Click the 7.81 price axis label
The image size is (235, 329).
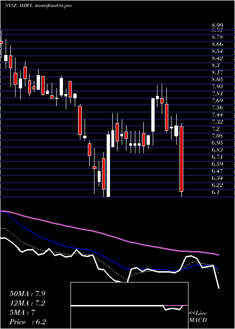point(217,94)
